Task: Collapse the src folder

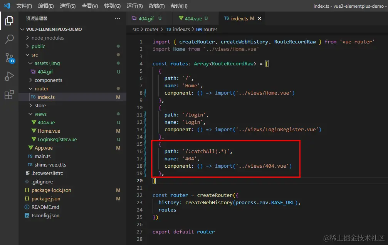Action: [x=27, y=55]
